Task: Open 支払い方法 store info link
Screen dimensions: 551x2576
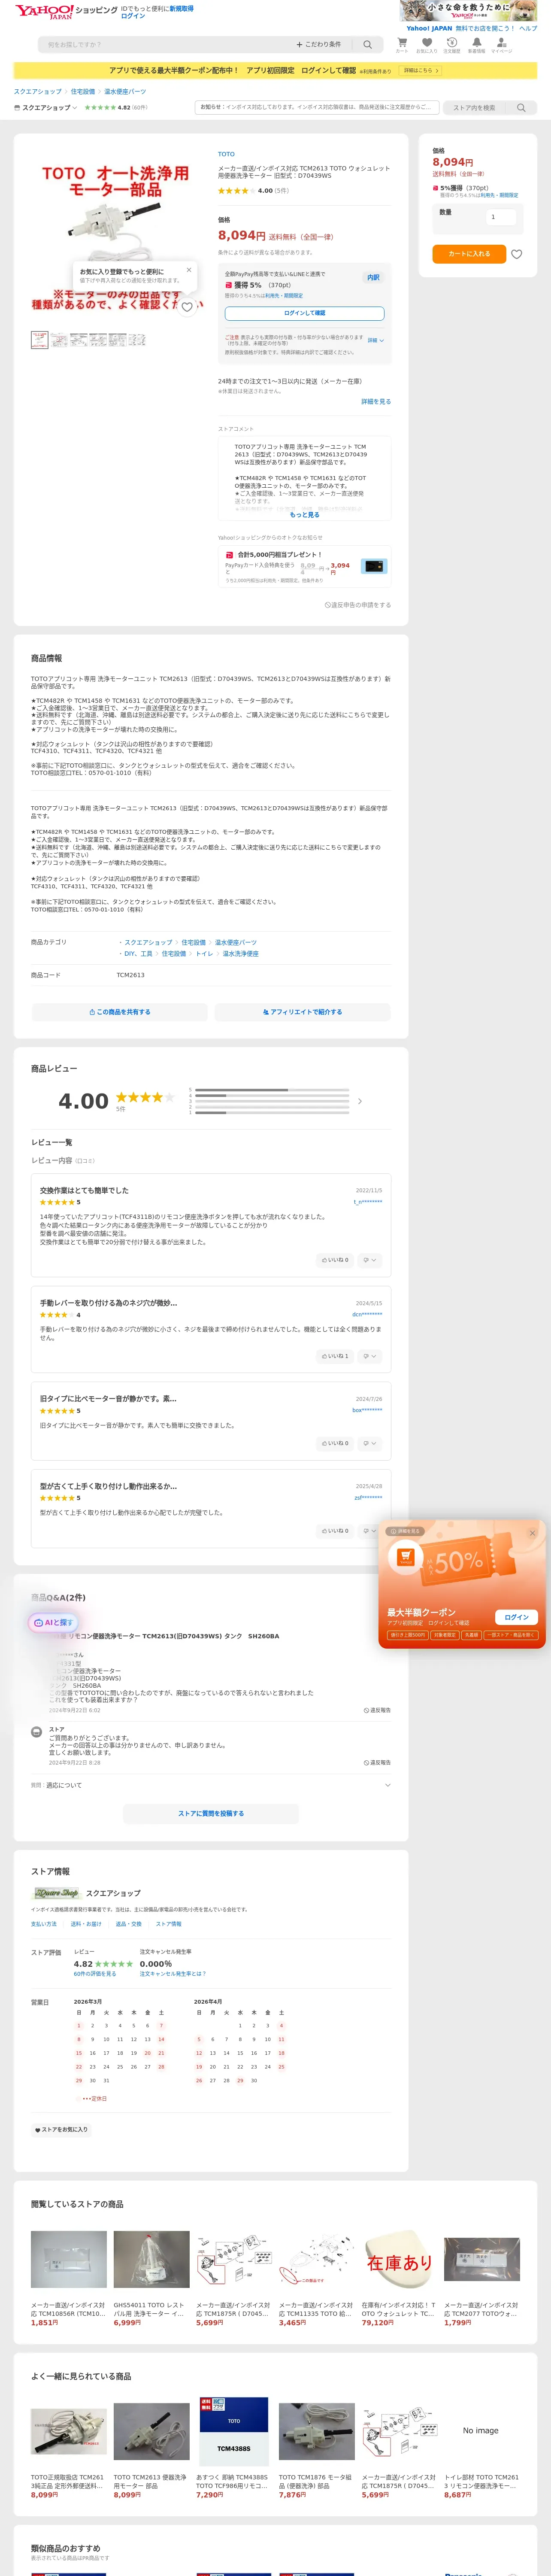Action: click(44, 1924)
